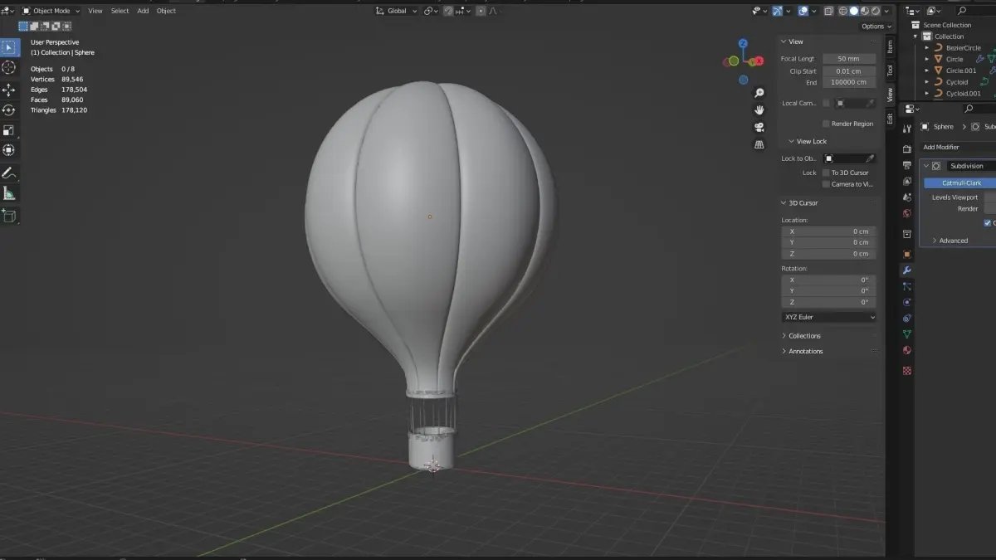Expand the Annotations panel
The width and height of the screenshot is (996, 560).
click(x=805, y=351)
